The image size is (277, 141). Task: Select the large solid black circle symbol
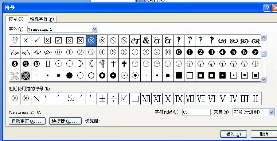69,76
